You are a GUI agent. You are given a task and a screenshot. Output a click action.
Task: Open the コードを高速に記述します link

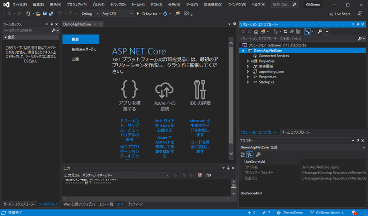(200, 147)
